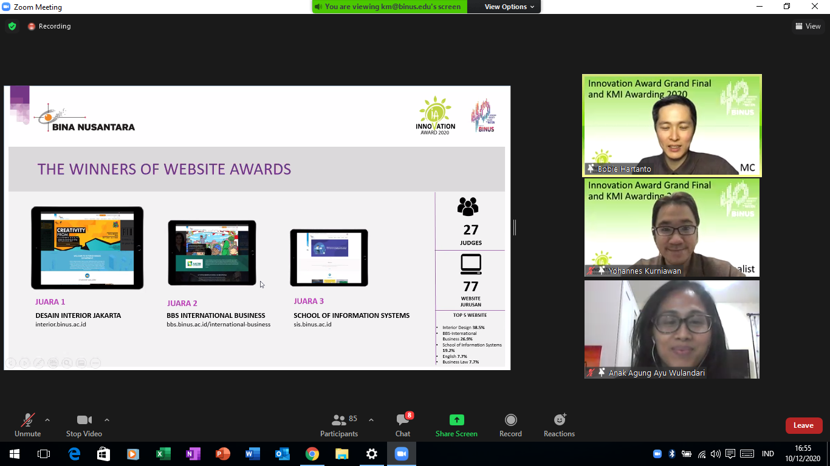
Task: Click the IND input language indicator
Action: pos(768,454)
